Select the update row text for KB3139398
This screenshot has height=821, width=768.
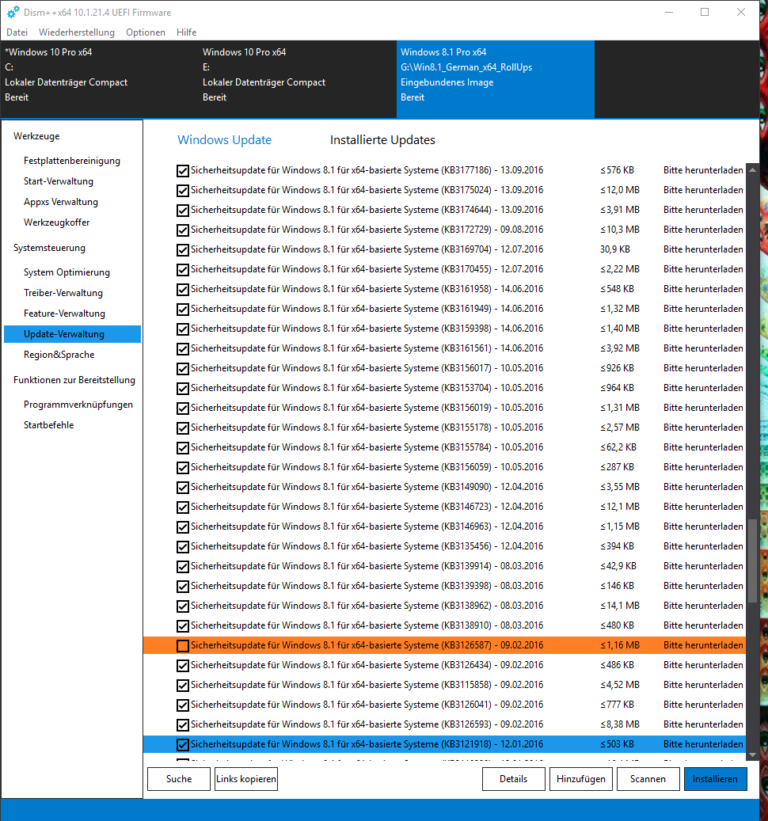pyautogui.click(x=367, y=586)
